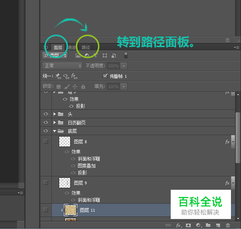Collapse the 底层 group triangle
The image size is (241, 229).
coord(54,131)
